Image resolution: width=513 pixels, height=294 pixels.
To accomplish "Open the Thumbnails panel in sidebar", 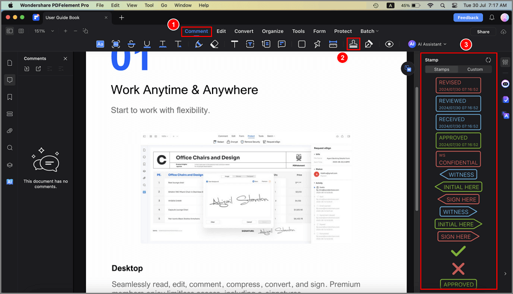I will (x=10, y=63).
